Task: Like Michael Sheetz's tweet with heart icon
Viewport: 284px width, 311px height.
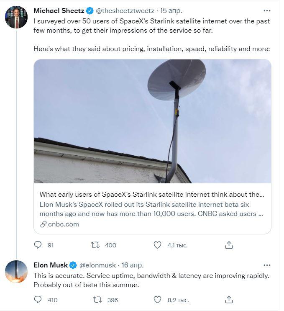Action: coord(157,245)
